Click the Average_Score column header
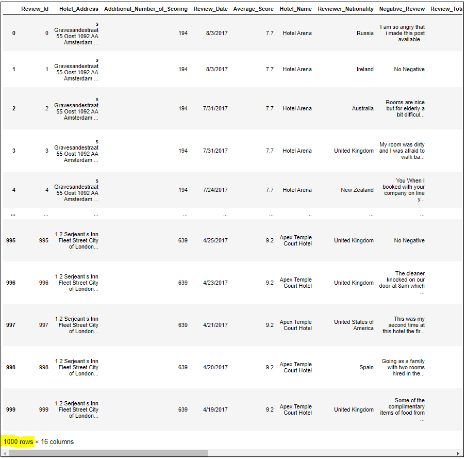The image size is (467, 459). (253, 9)
